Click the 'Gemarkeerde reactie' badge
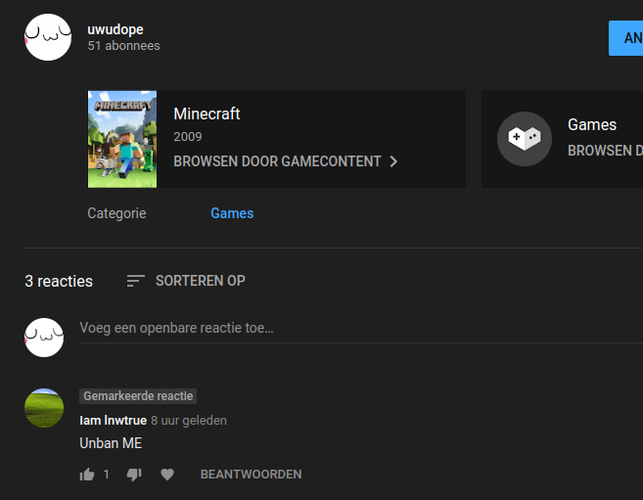The width and height of the screenshot is (643, 500). [x=138, y=396]
